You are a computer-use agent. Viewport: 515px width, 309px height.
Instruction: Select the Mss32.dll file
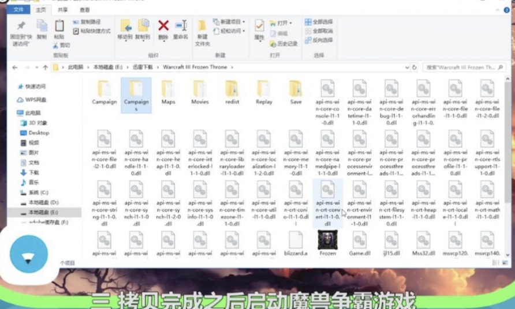(x=423, y=243)
